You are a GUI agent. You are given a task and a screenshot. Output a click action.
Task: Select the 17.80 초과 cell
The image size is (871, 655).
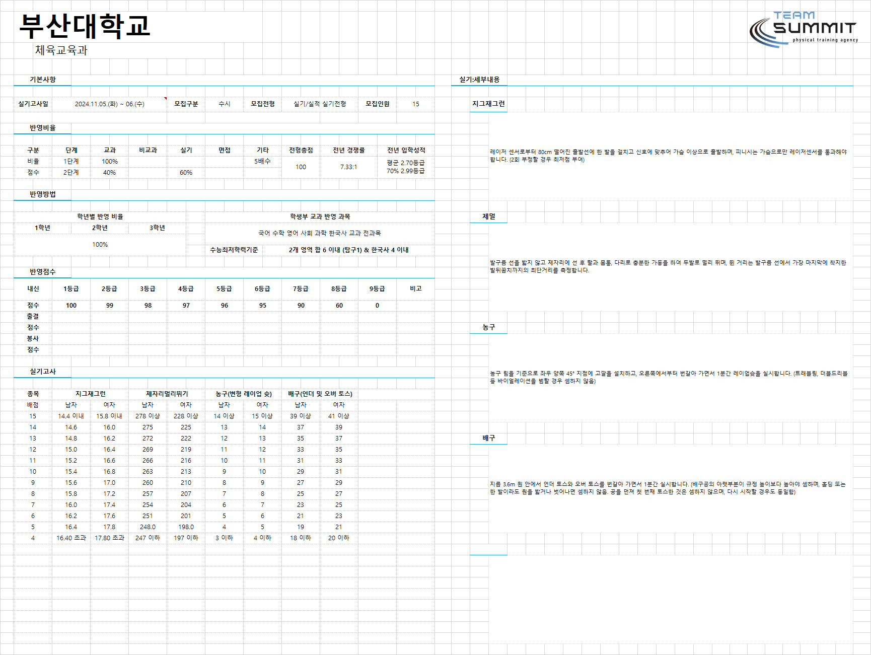109,538
